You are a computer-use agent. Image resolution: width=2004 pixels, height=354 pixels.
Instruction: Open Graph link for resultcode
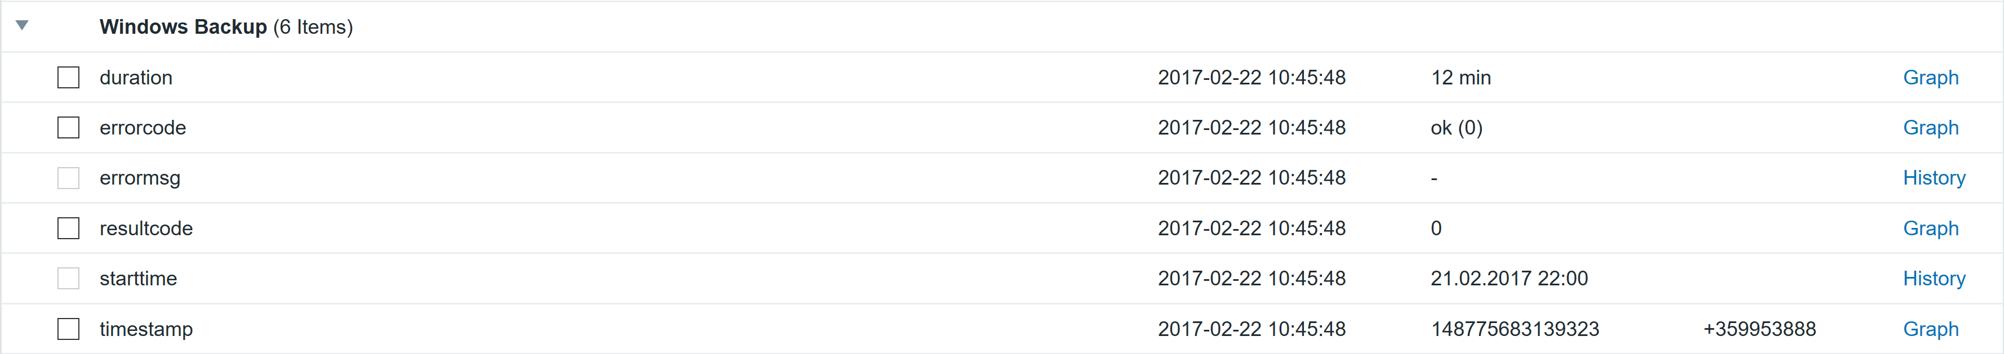pos(1930,228)
